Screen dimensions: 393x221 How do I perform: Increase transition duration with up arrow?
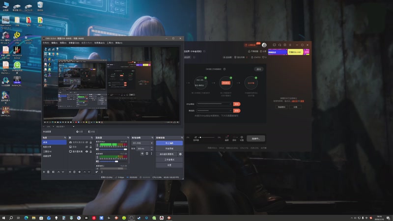[x=151, y=148]
